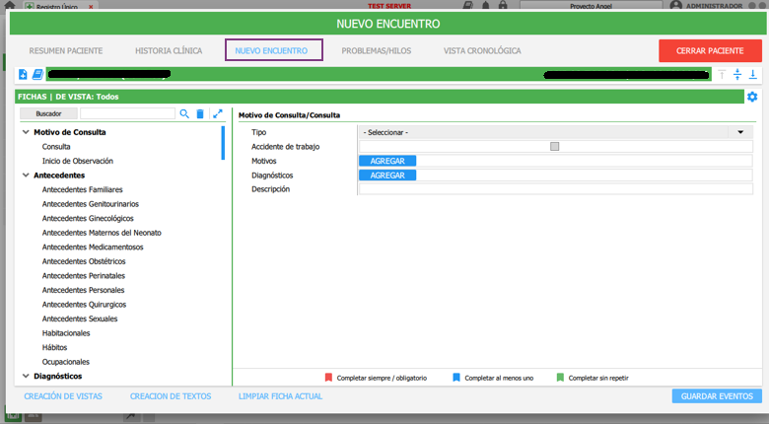Image resolution: width=769 pixels, height=424 pixels.
Task: Click the trash icon to clear the search
Action: click(x=200, y=113)
